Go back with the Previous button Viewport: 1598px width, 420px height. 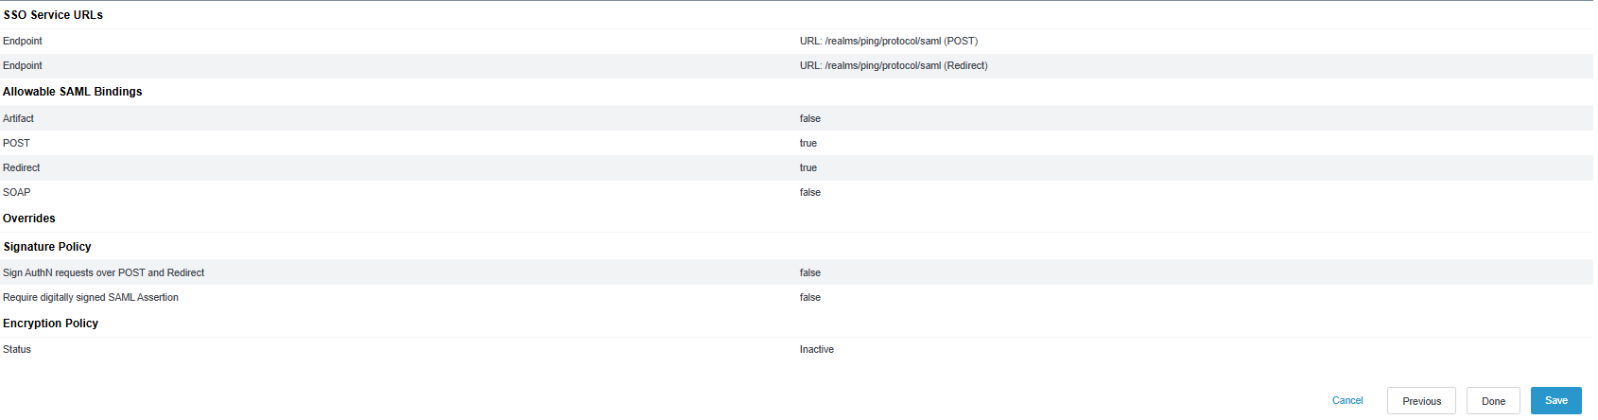coord(1420,401)
